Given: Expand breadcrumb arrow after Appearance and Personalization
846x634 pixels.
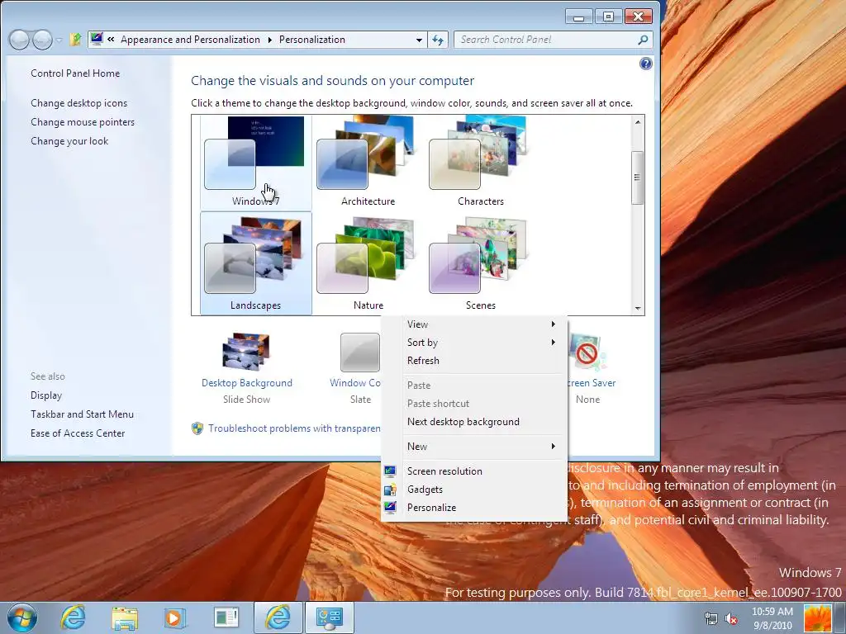Looking at the screenshot, I should pos(270,40).
